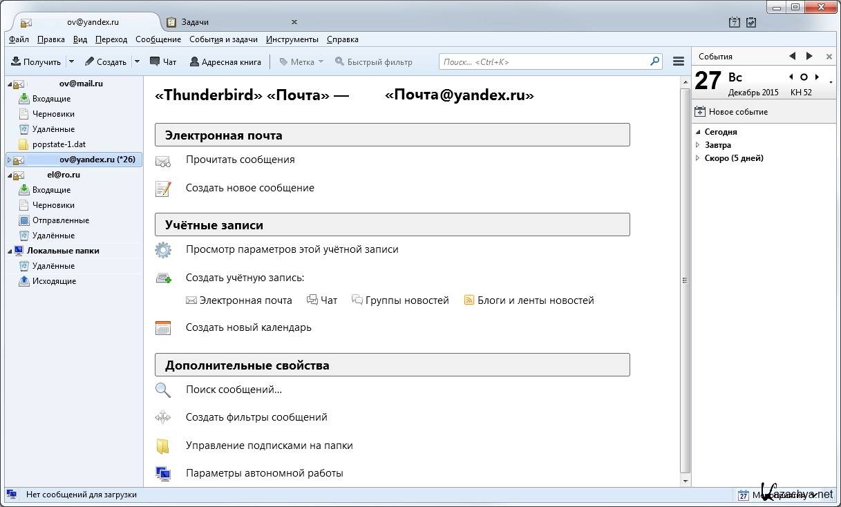Open the dropdown arrow next to Создать
Viewport: 841px width, 507px height.
(137, 61)
